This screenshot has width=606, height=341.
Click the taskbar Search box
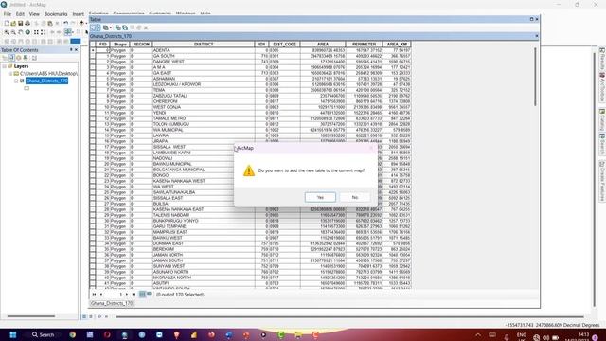click(43, 334)
